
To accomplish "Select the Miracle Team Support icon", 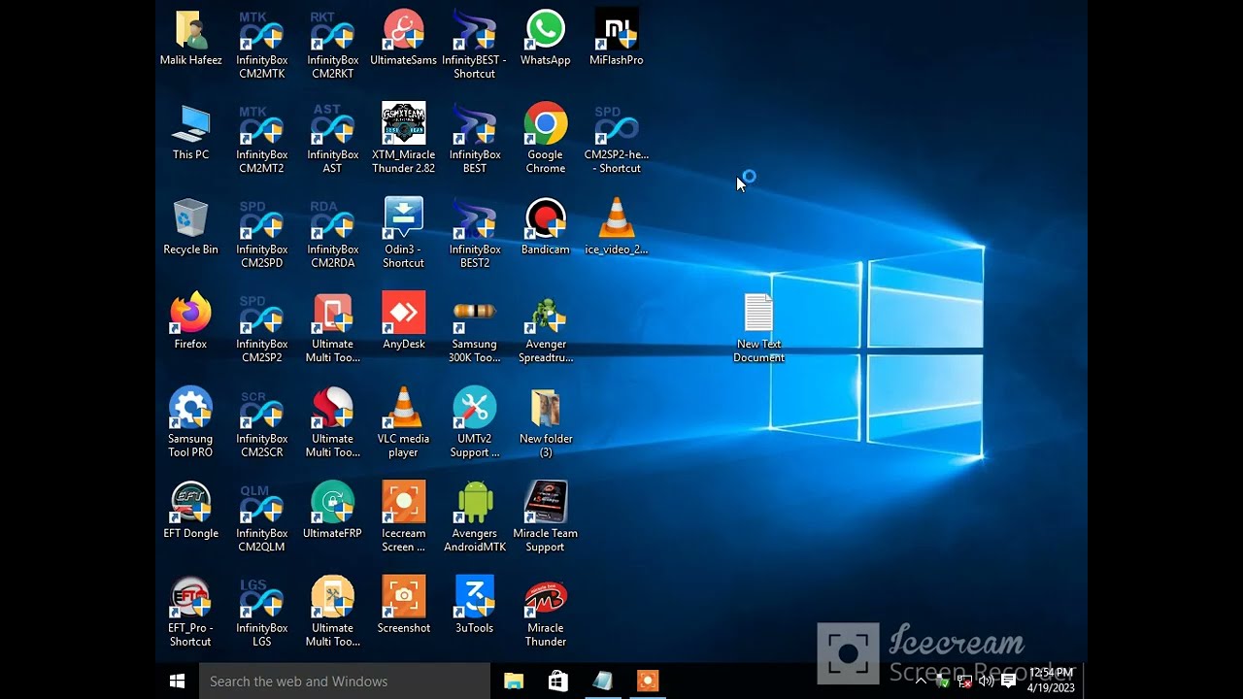I will click(545, 517).
